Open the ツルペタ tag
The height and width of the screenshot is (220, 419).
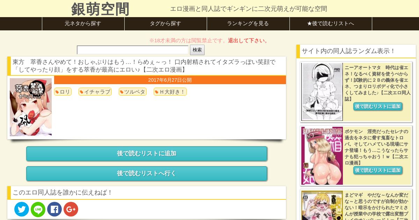click(x=133, y=92)
